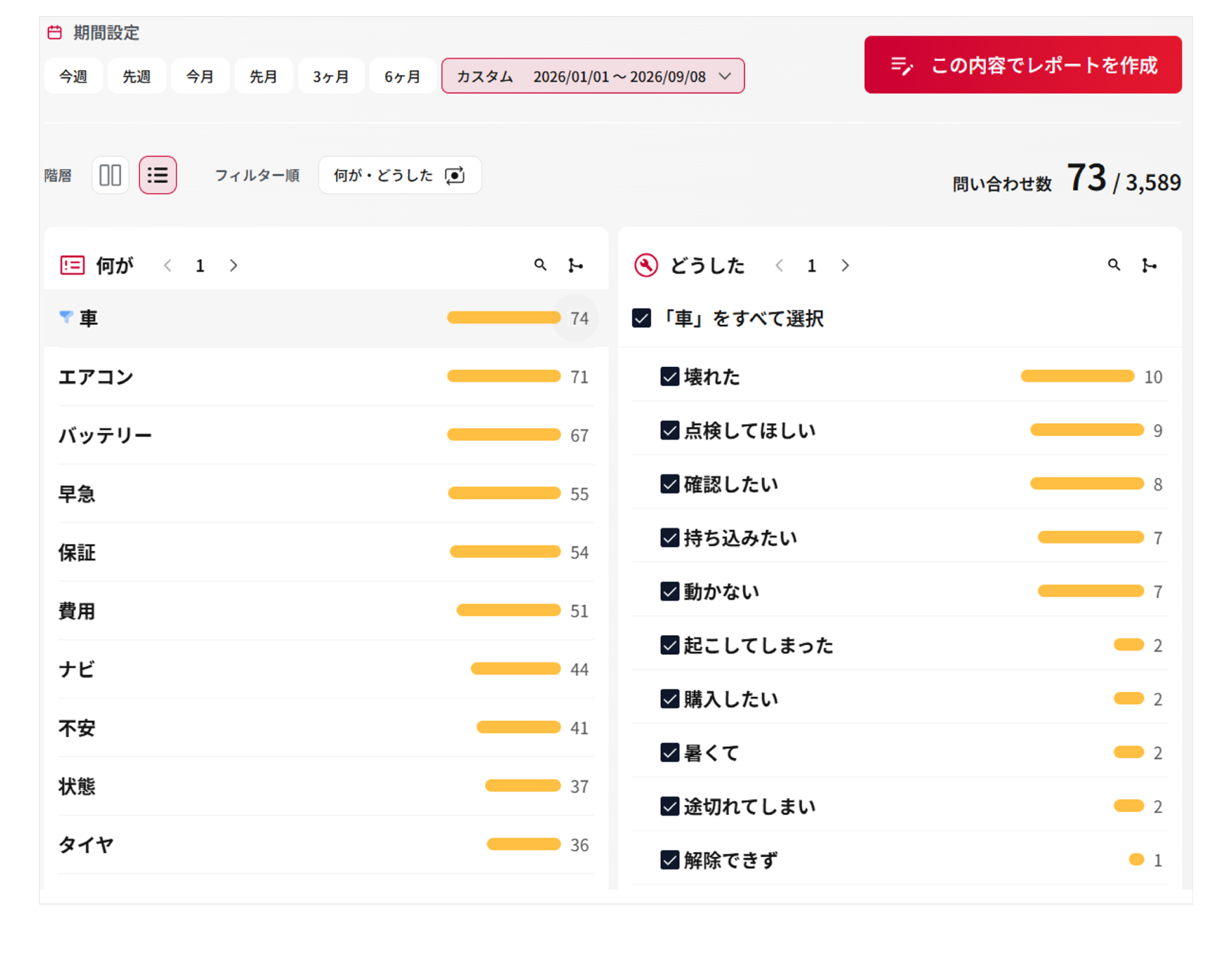Go to next page in 何が panel
This screenshot has height=953, width=1232.
coord(233,265)
